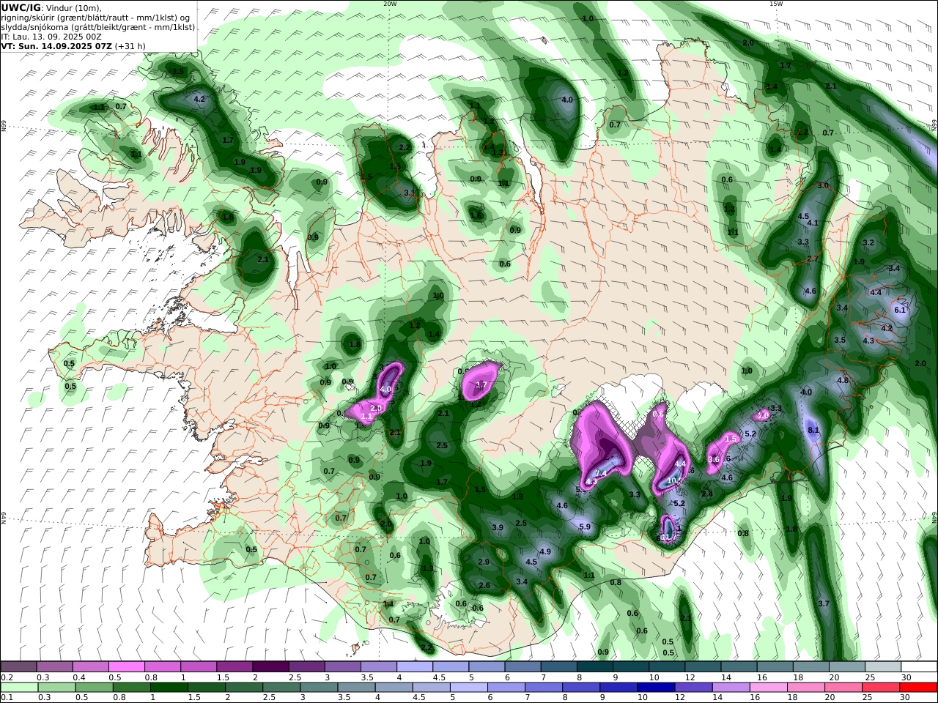This screenshot has width=938, height=703.
Task: Click the "(+31 h)" forecast offset text
Action: [130, 45]
